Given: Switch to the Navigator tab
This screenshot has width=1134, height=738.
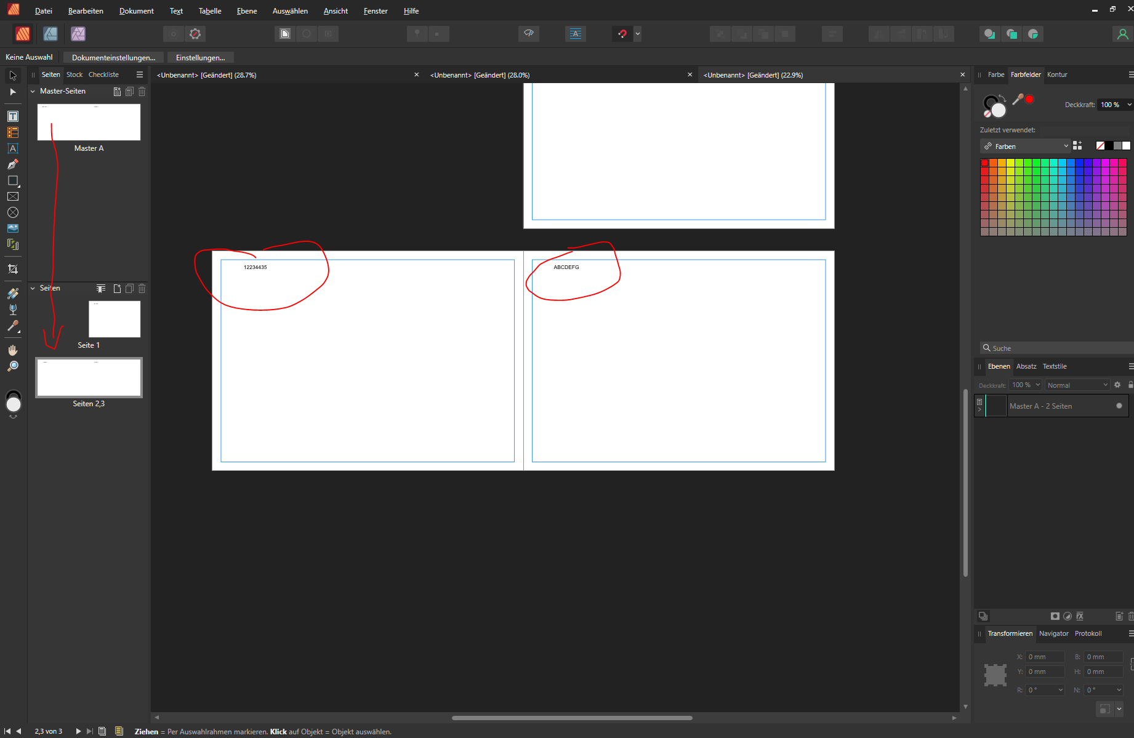Looking at the screenshot, I should pyautogui.click(x=1054, y=633).
